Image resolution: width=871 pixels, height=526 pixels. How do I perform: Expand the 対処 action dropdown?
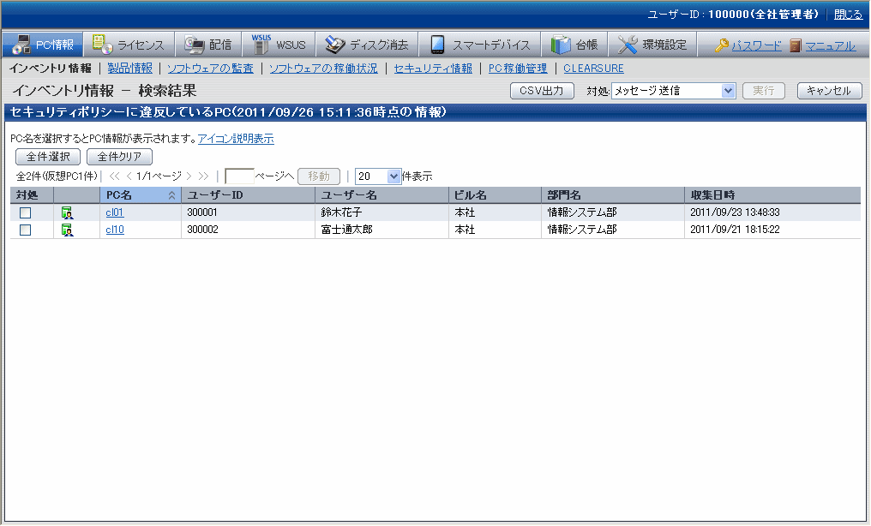pos(728,91)
